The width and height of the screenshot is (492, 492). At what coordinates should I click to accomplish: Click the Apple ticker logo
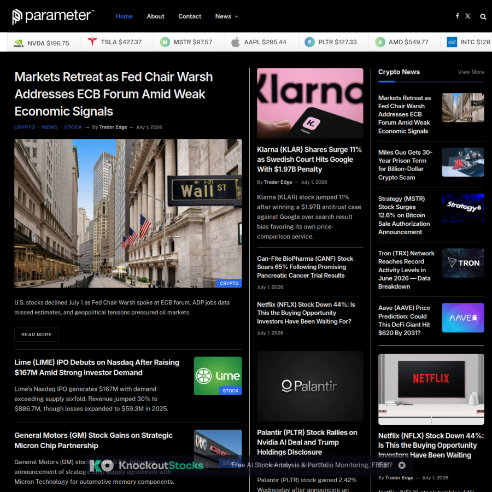pos(235,42)
